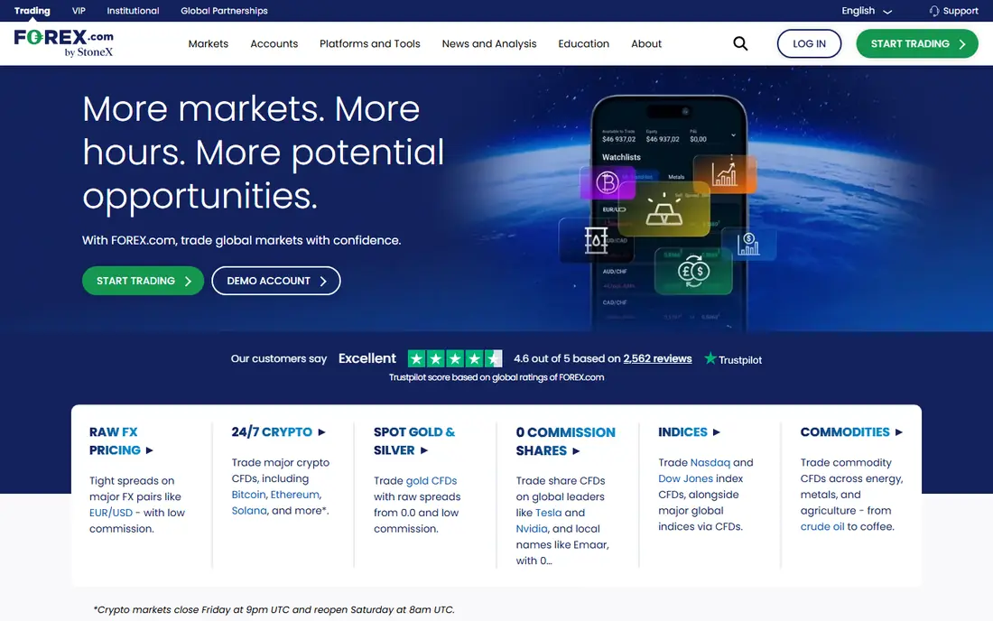Click the Support link
The width and height of the screenshot is (993, 621).
[961, 11]
